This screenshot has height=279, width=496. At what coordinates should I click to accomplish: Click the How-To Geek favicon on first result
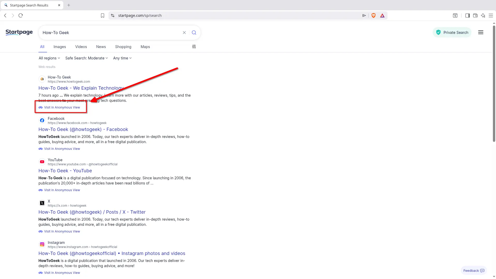[42, 79]
